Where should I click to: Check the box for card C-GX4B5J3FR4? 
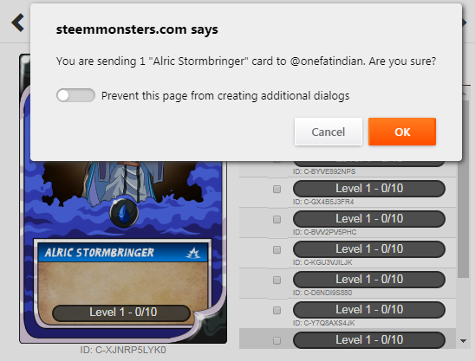(277, 189)
